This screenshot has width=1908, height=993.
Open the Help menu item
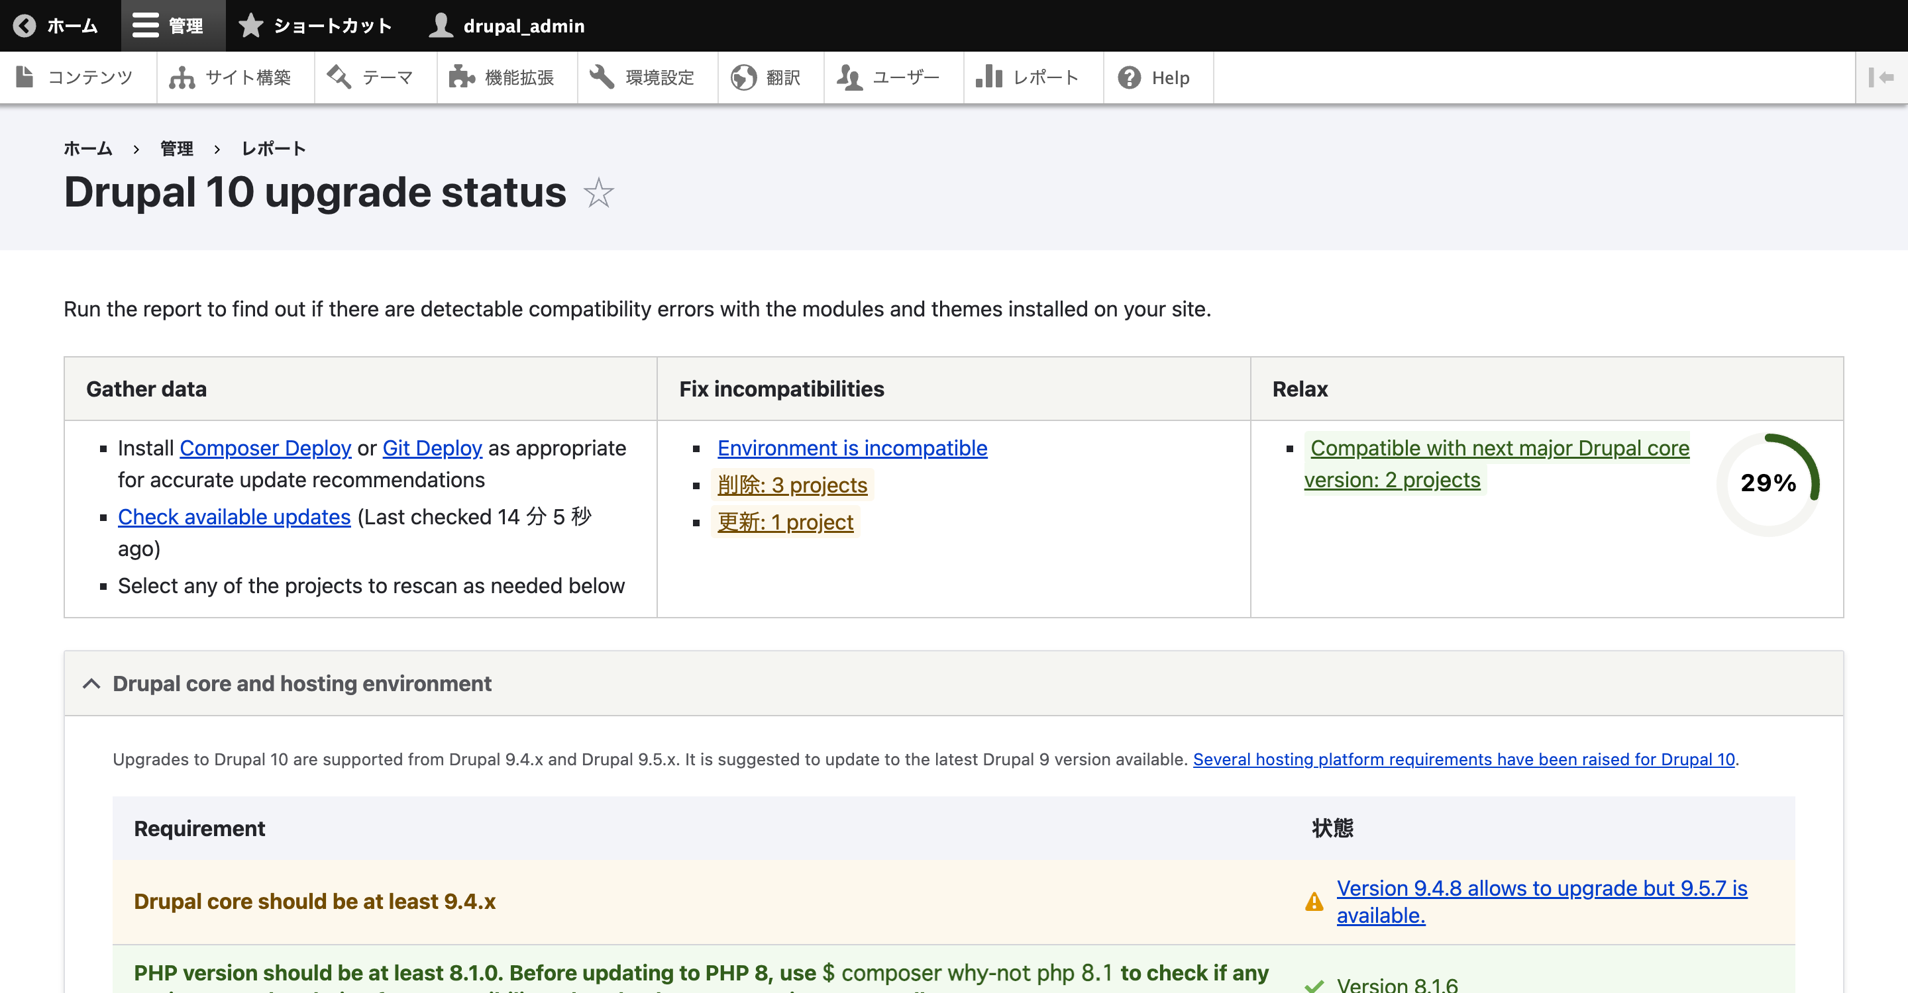(x=1157, y=77)
